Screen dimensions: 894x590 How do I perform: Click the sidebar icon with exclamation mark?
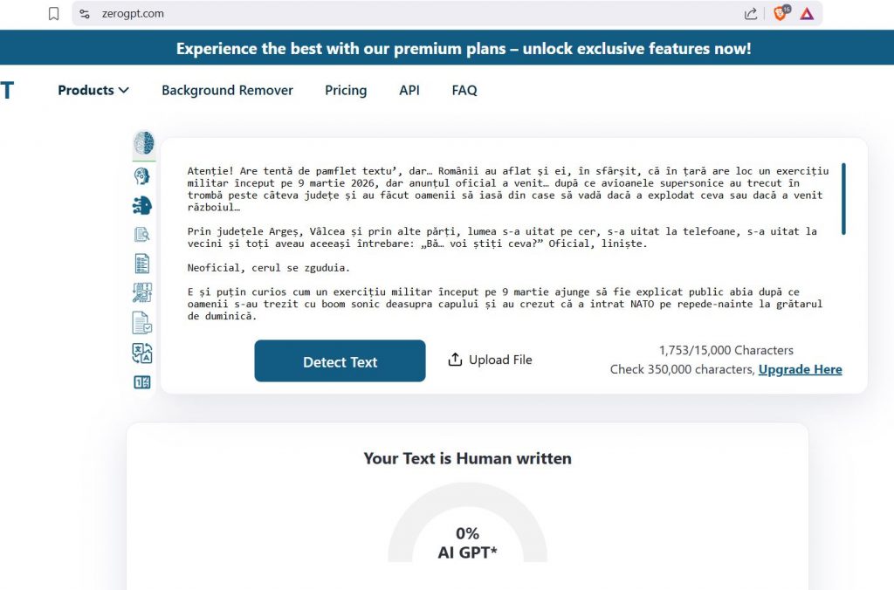click(141, 292)
